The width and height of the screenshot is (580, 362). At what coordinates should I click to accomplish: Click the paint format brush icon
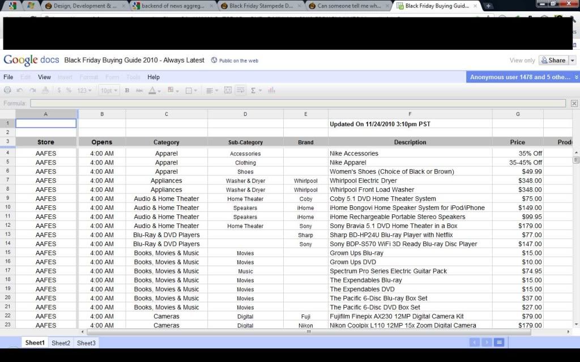coord(45,90)
